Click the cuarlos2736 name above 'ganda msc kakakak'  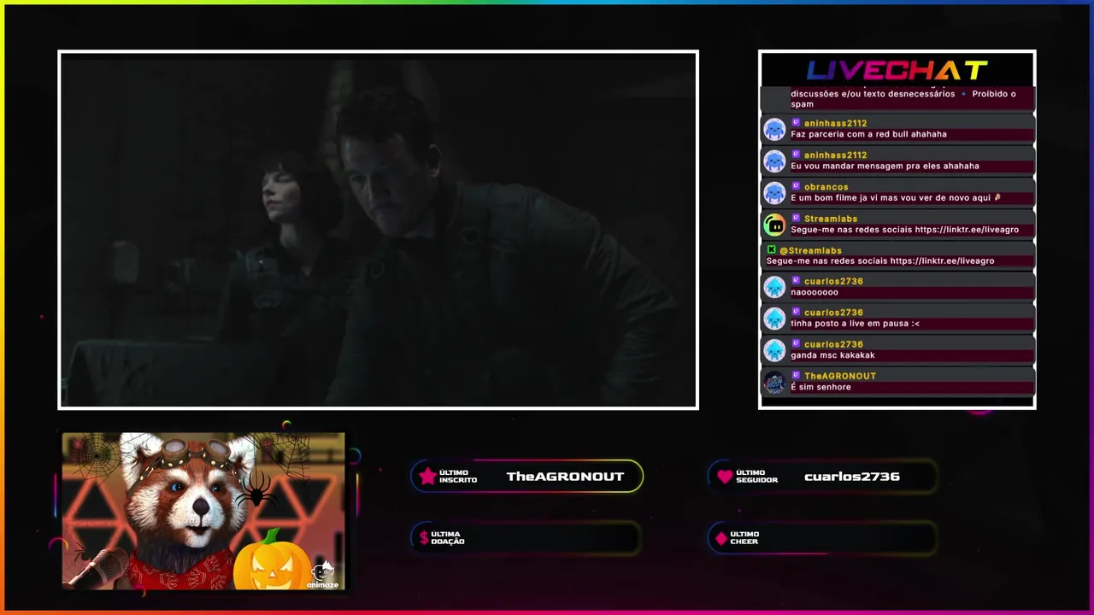tap(833, 344)
